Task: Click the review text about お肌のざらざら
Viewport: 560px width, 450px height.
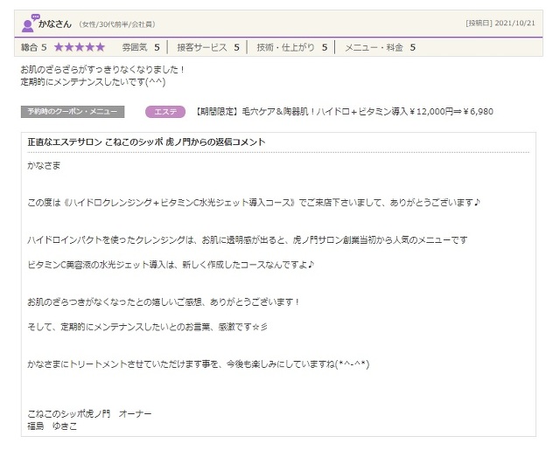Action: [102, 69]
